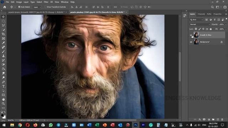Viewport: 228px width, 128px height.
Task: Select the Frame tool
Action: (x=3, y=38)
